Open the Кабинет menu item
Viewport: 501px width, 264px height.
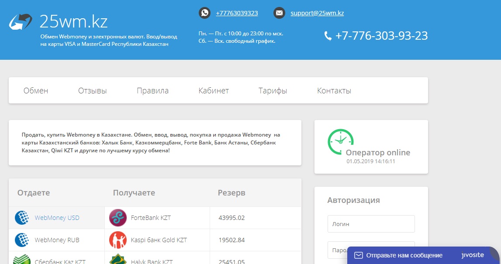click(214, 91)
